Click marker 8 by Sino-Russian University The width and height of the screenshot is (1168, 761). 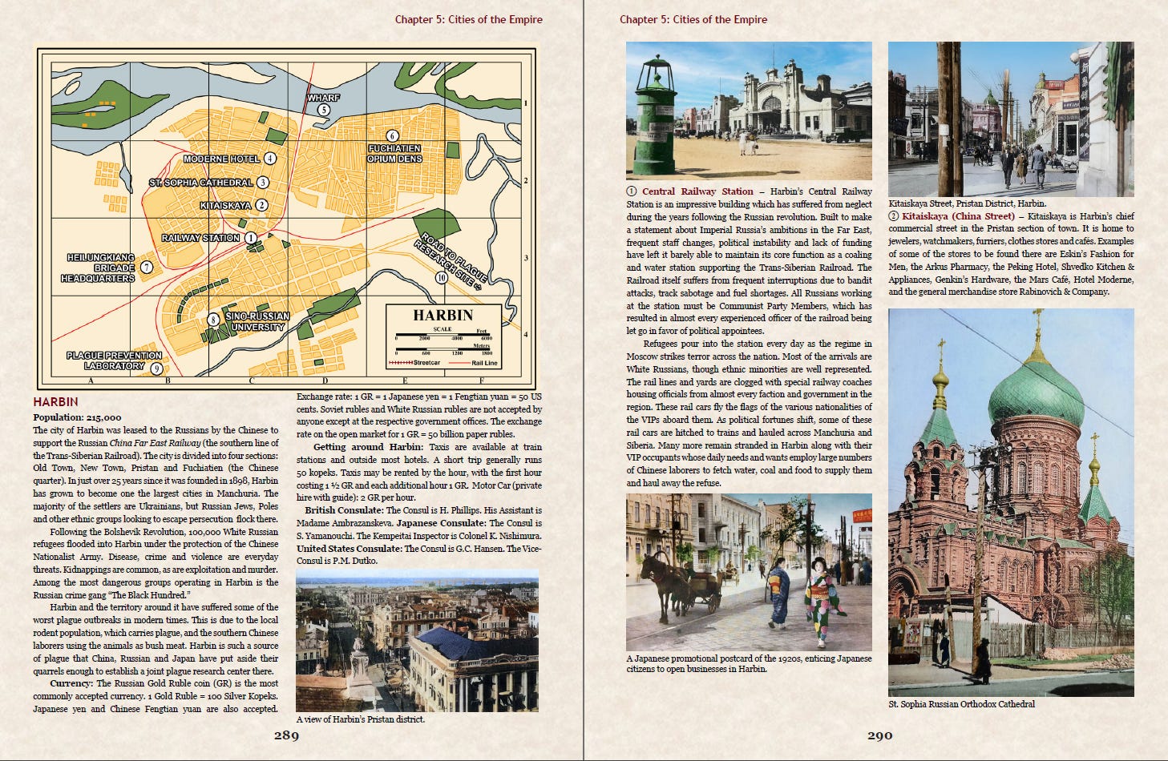point(213,320)
